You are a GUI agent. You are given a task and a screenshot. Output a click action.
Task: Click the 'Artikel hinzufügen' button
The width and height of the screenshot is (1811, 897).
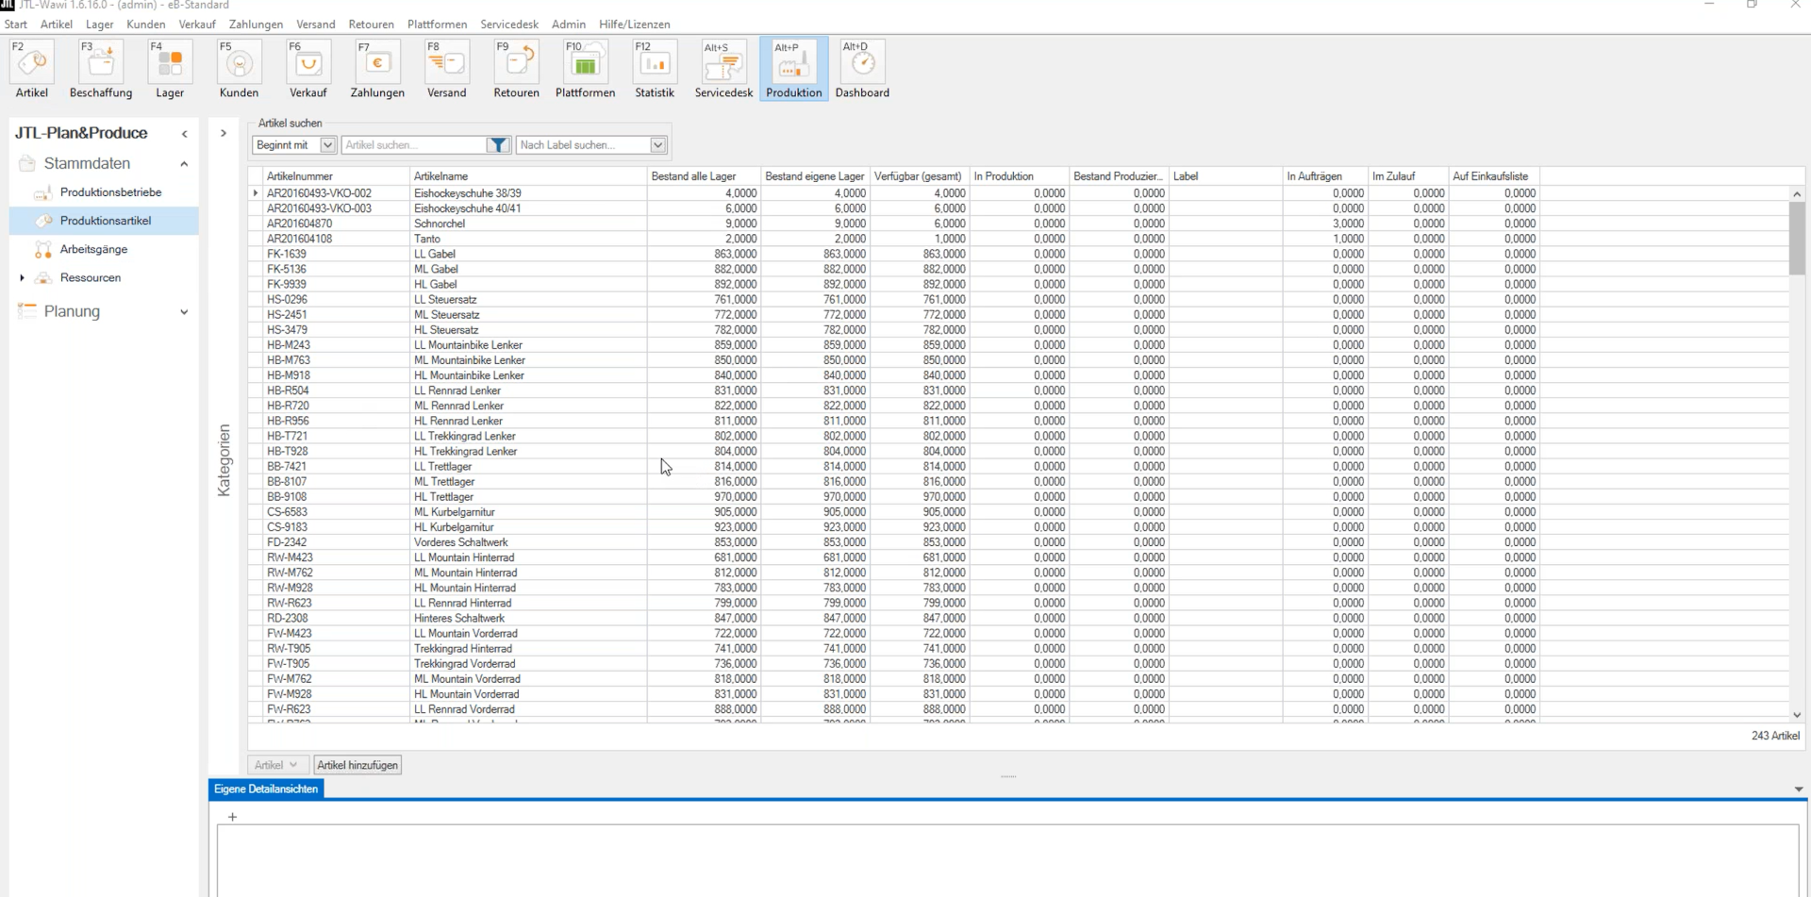pyautogui.click(x=357, y=765)
